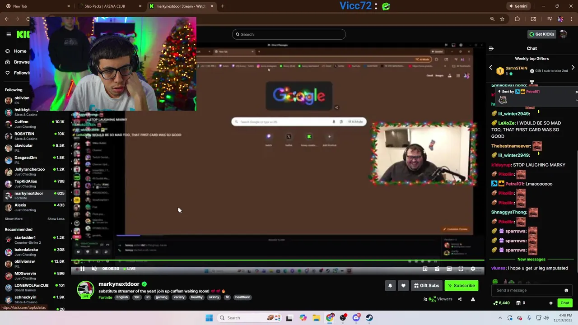Collapse following list with Show Less
Screen dimensions: 578x325
56,219
